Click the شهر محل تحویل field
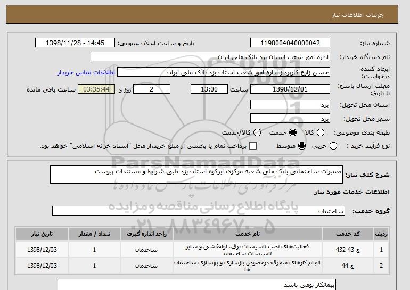 point(290,118)
